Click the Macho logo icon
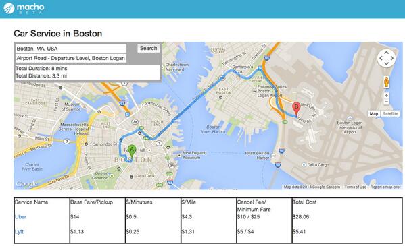The width and height of the screenshot is (405, 246). point(9,8)
